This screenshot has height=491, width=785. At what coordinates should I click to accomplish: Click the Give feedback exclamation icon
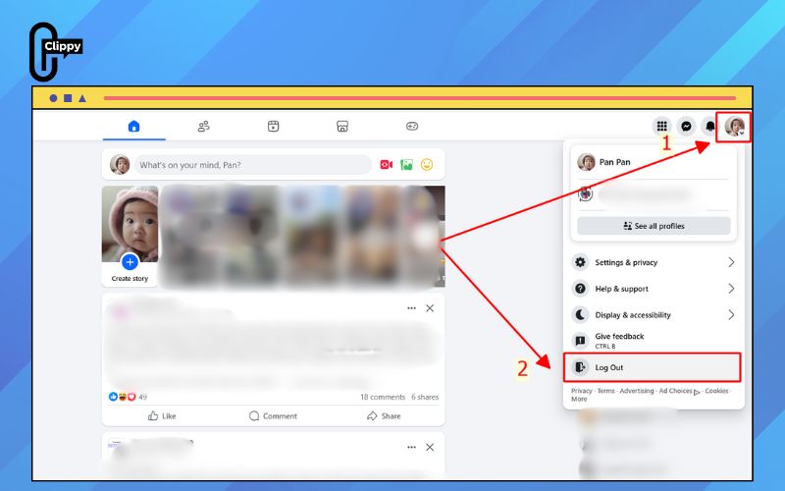coord(580,341)
